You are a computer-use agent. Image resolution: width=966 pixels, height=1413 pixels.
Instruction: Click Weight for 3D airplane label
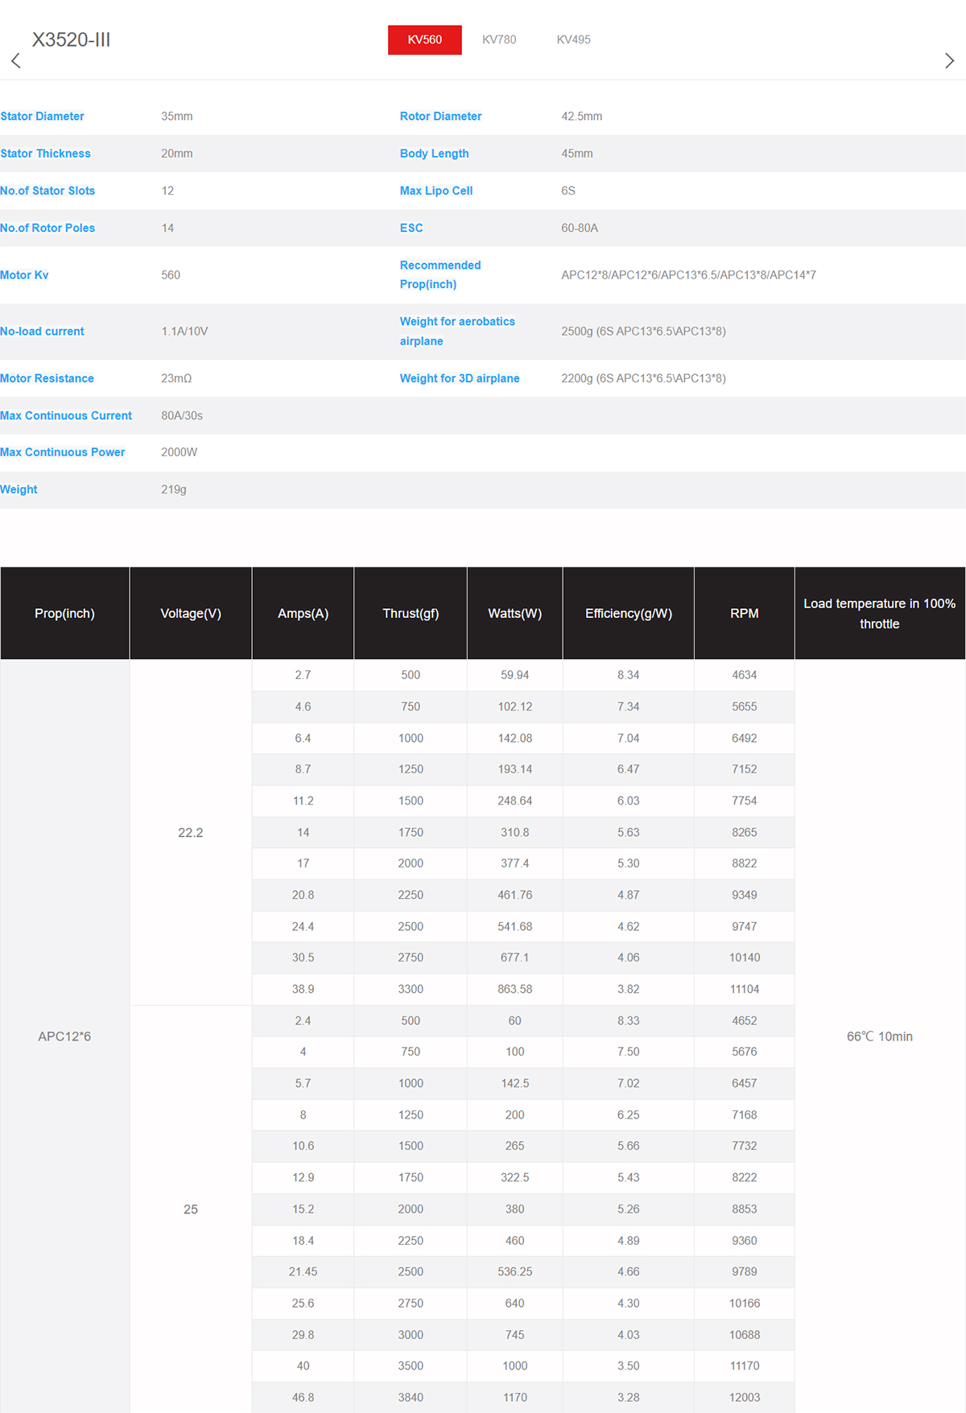click(459, 378)
